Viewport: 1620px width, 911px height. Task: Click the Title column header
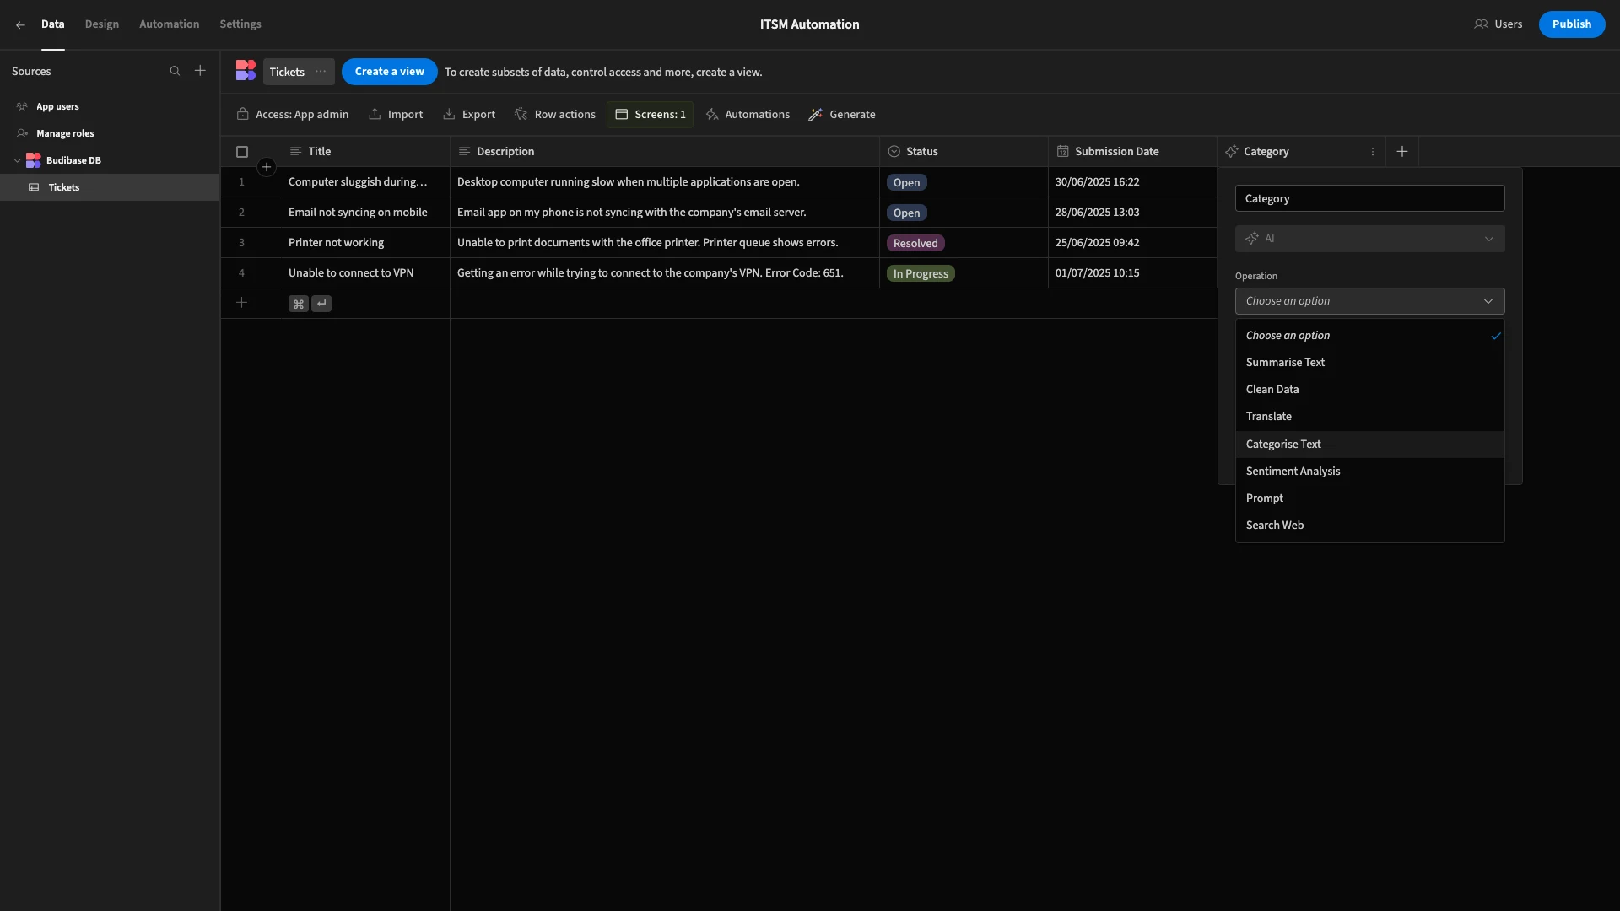365,152
